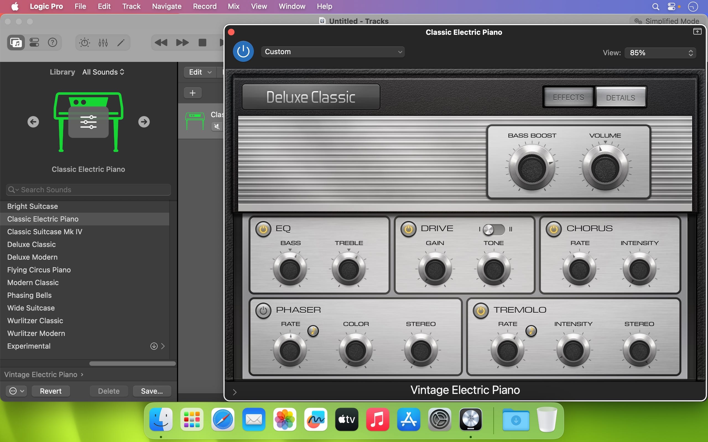Toggle the Tremolo power button
This screenshot has height=442, width=708.
pos(481,311)
